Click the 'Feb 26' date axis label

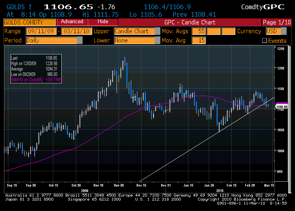250,185
